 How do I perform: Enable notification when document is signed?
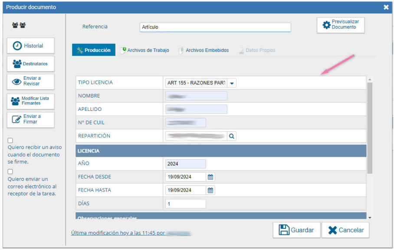(10, 140)
